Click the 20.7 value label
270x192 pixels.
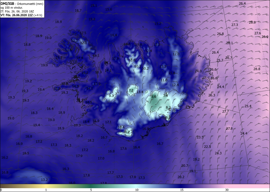185,166
